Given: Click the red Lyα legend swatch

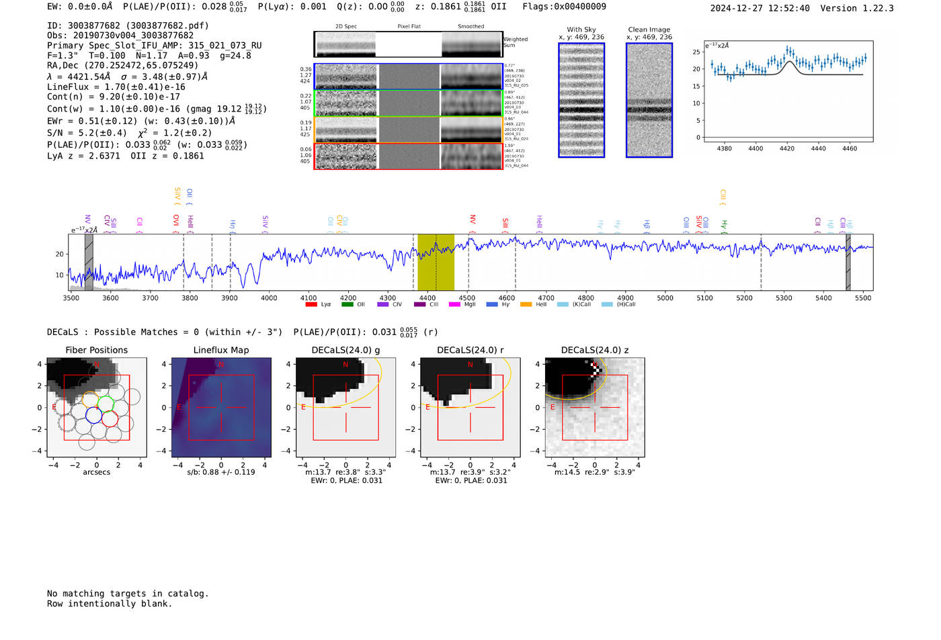Looking at the screenshot, I should point(311,304).
